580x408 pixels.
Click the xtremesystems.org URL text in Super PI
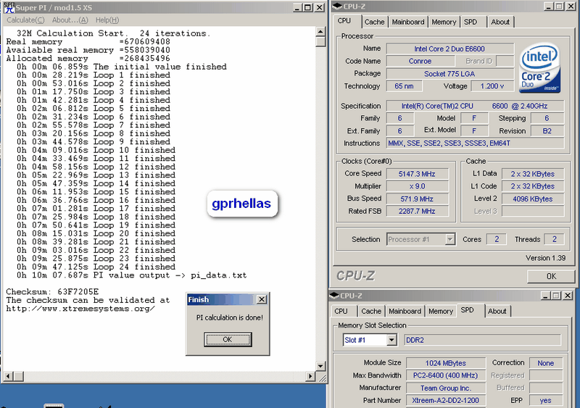point(80,309)
